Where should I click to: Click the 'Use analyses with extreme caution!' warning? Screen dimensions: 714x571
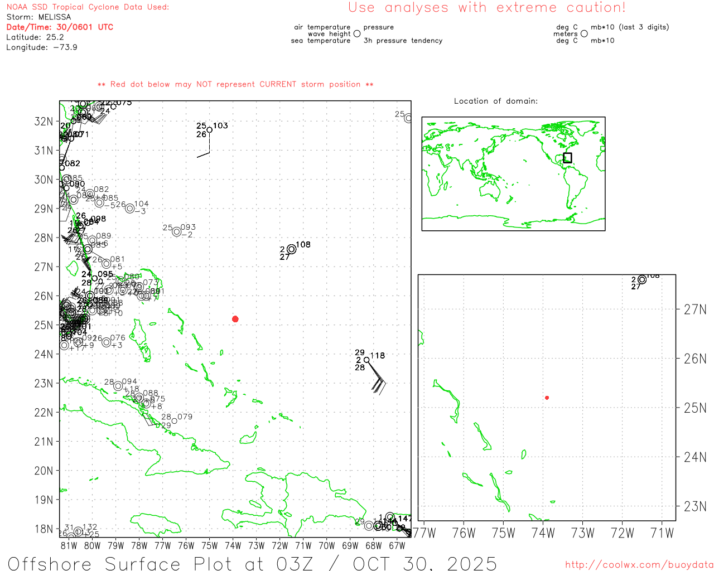point(486,8)
